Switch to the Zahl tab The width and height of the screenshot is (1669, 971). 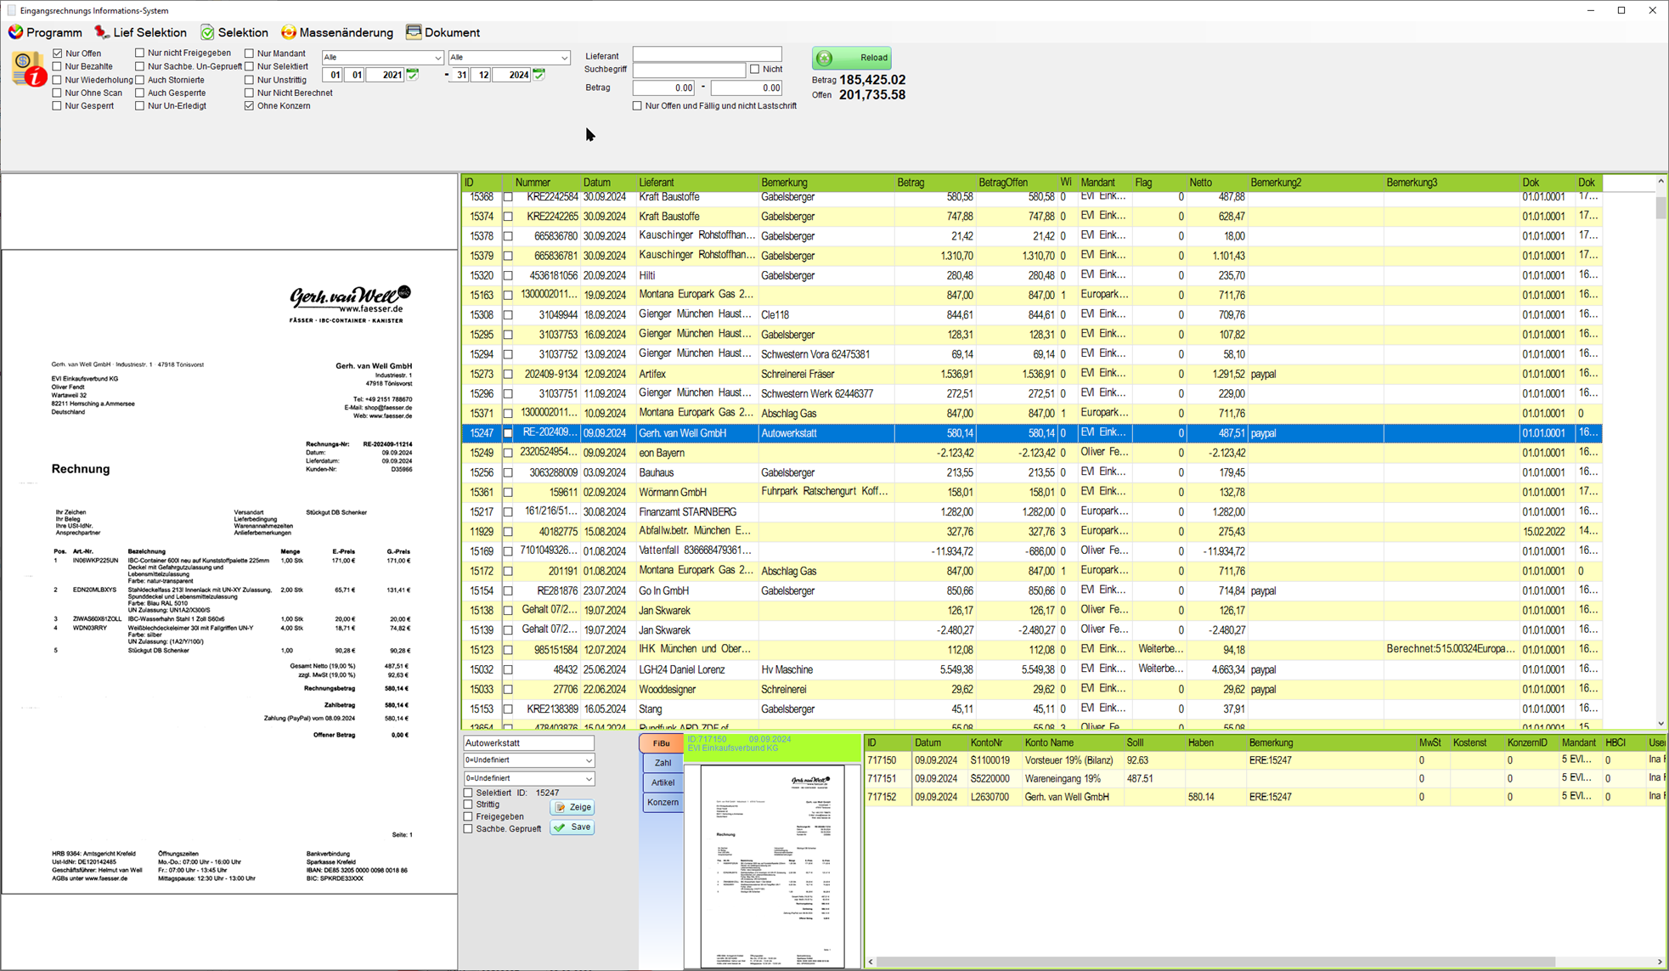click(663, 763)
